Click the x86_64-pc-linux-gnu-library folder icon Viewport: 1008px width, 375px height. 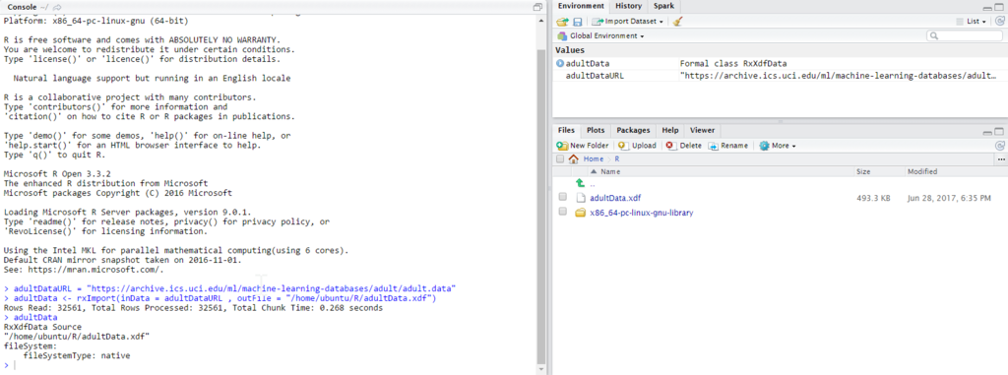pos(581,213)
